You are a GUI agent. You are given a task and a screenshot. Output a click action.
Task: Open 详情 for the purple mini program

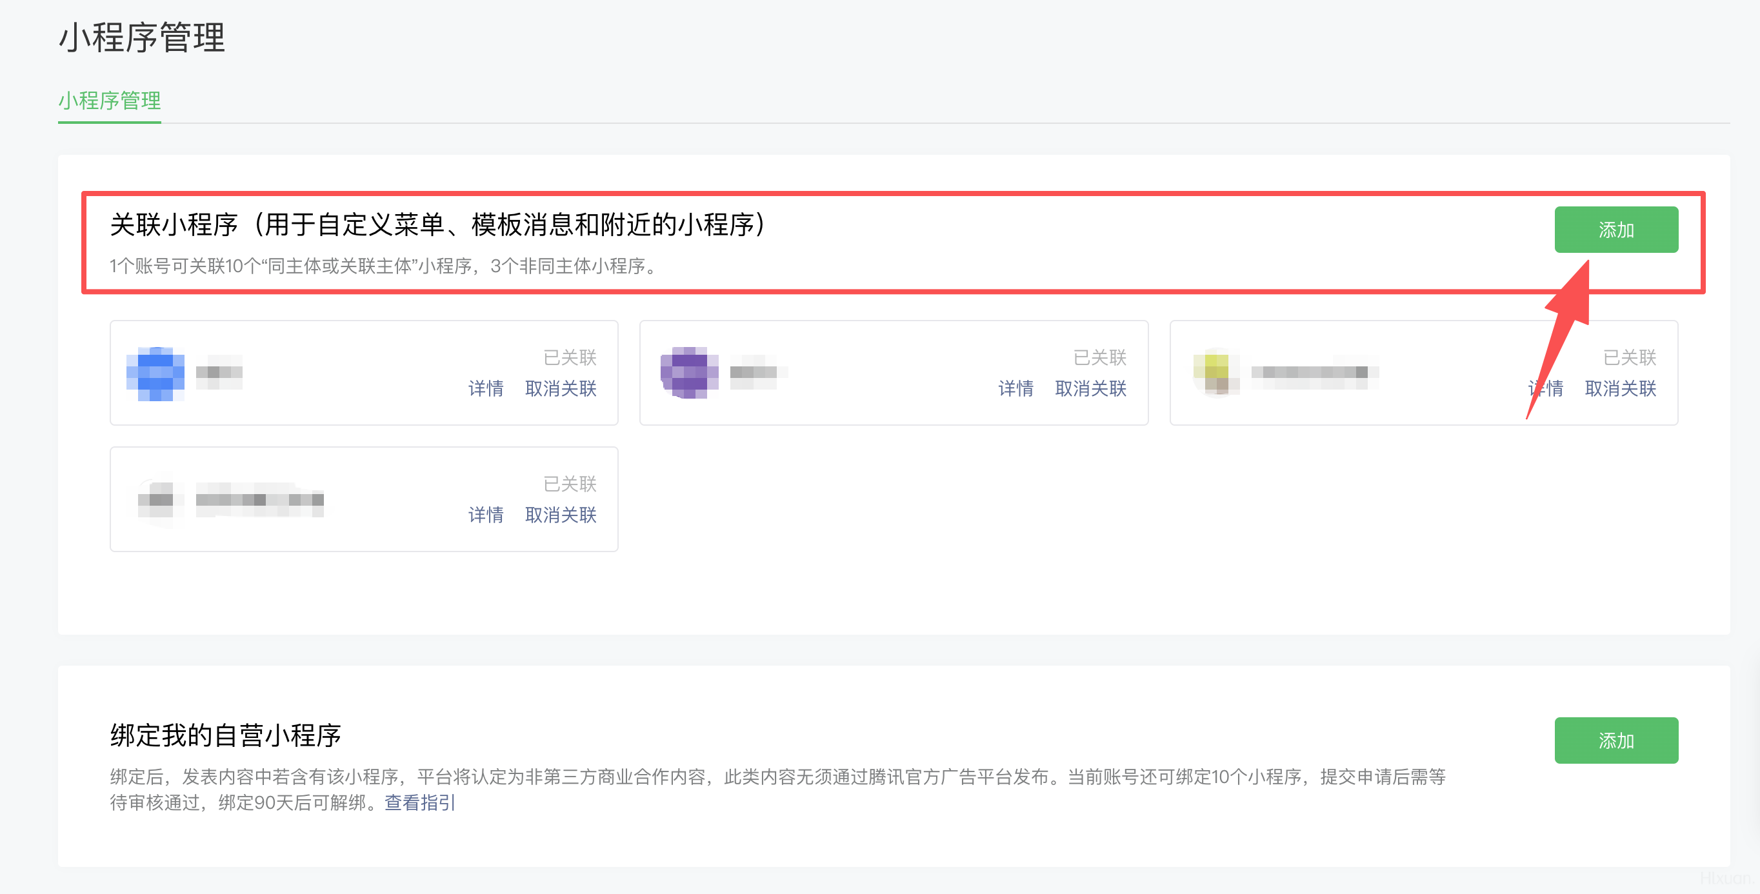pyautogui.click(x=1015, y=388)
